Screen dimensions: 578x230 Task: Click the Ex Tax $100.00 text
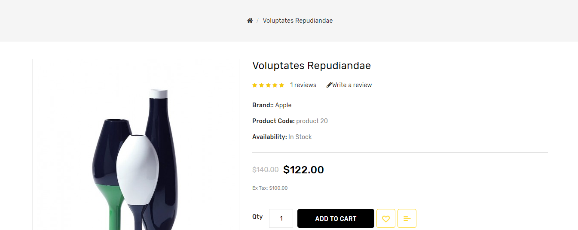[x=270, y=188]
